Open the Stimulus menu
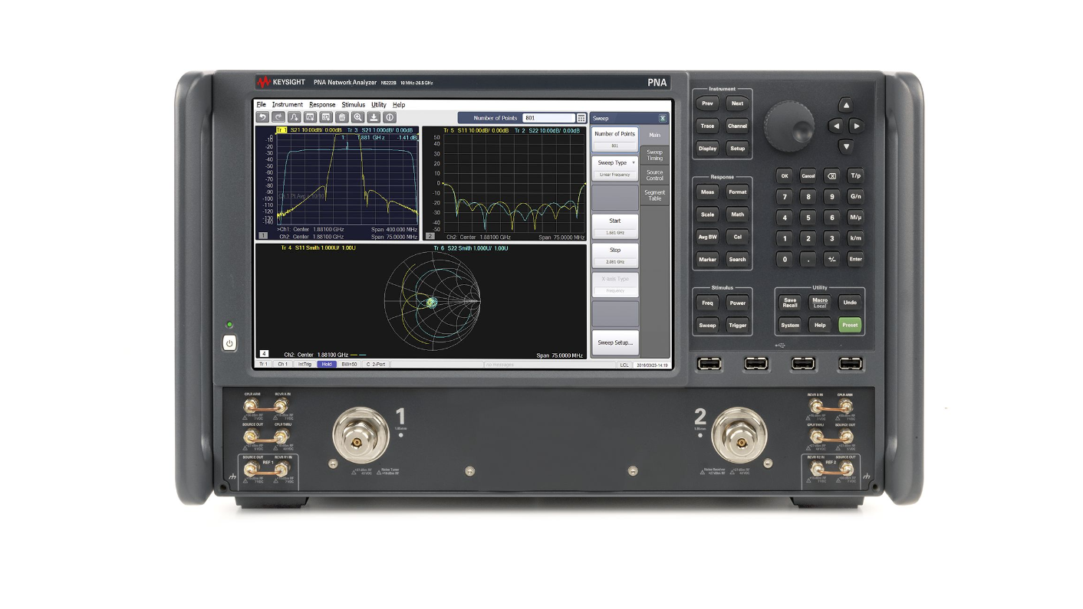The height and width of the screenshot is (609, 1083). coord(352,104)
